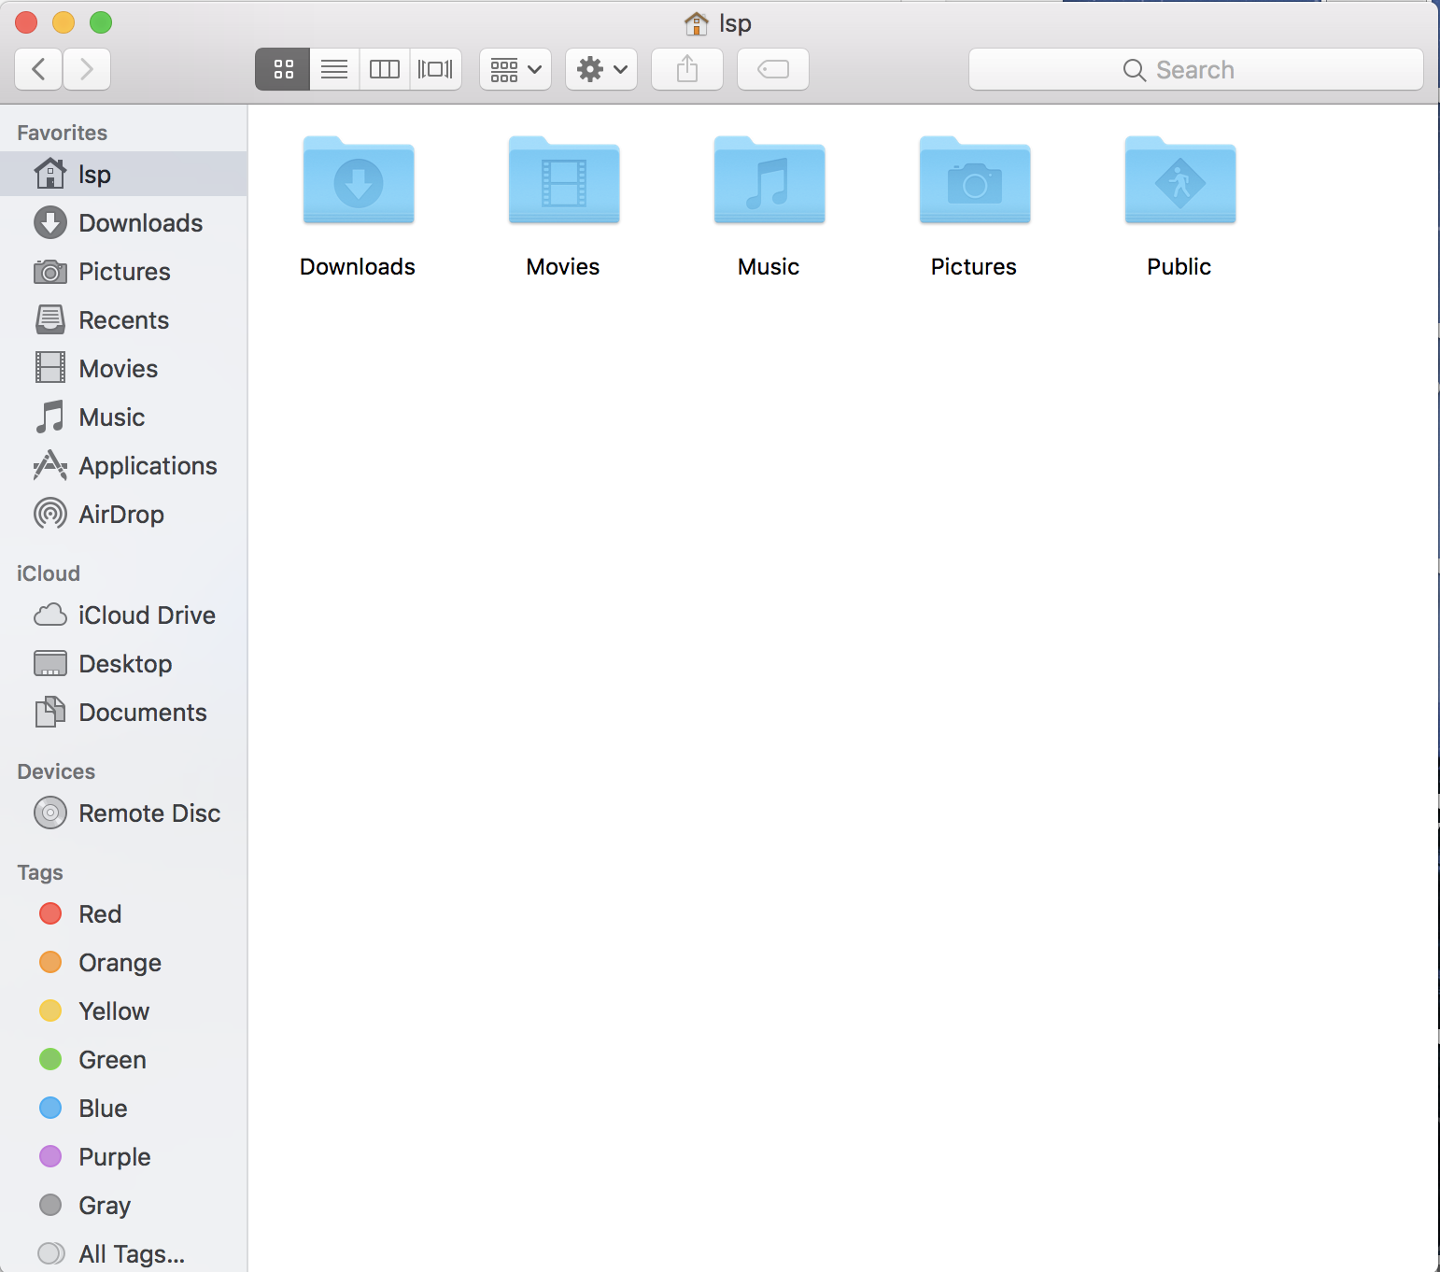The width and height of the screenshot is (1440, 1272).
Task: Click the Movies folder name label
Action: (x=563, y=266)
